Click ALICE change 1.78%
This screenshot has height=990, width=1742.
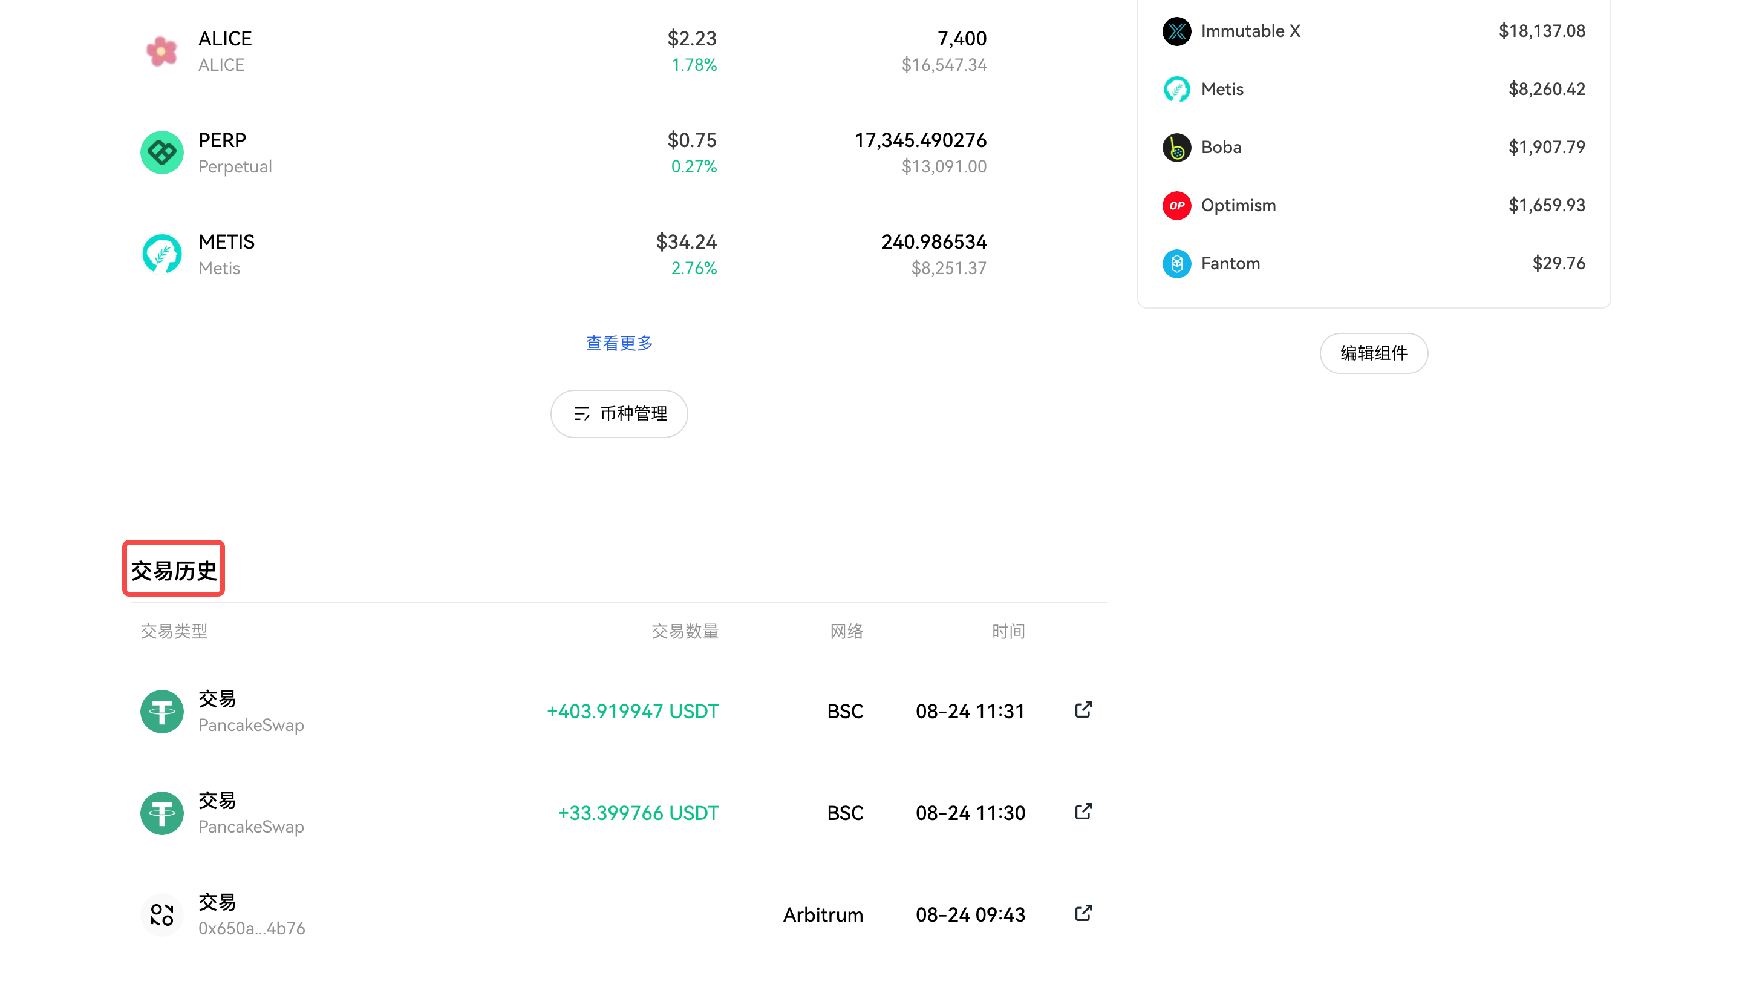(x=694, y=65)
